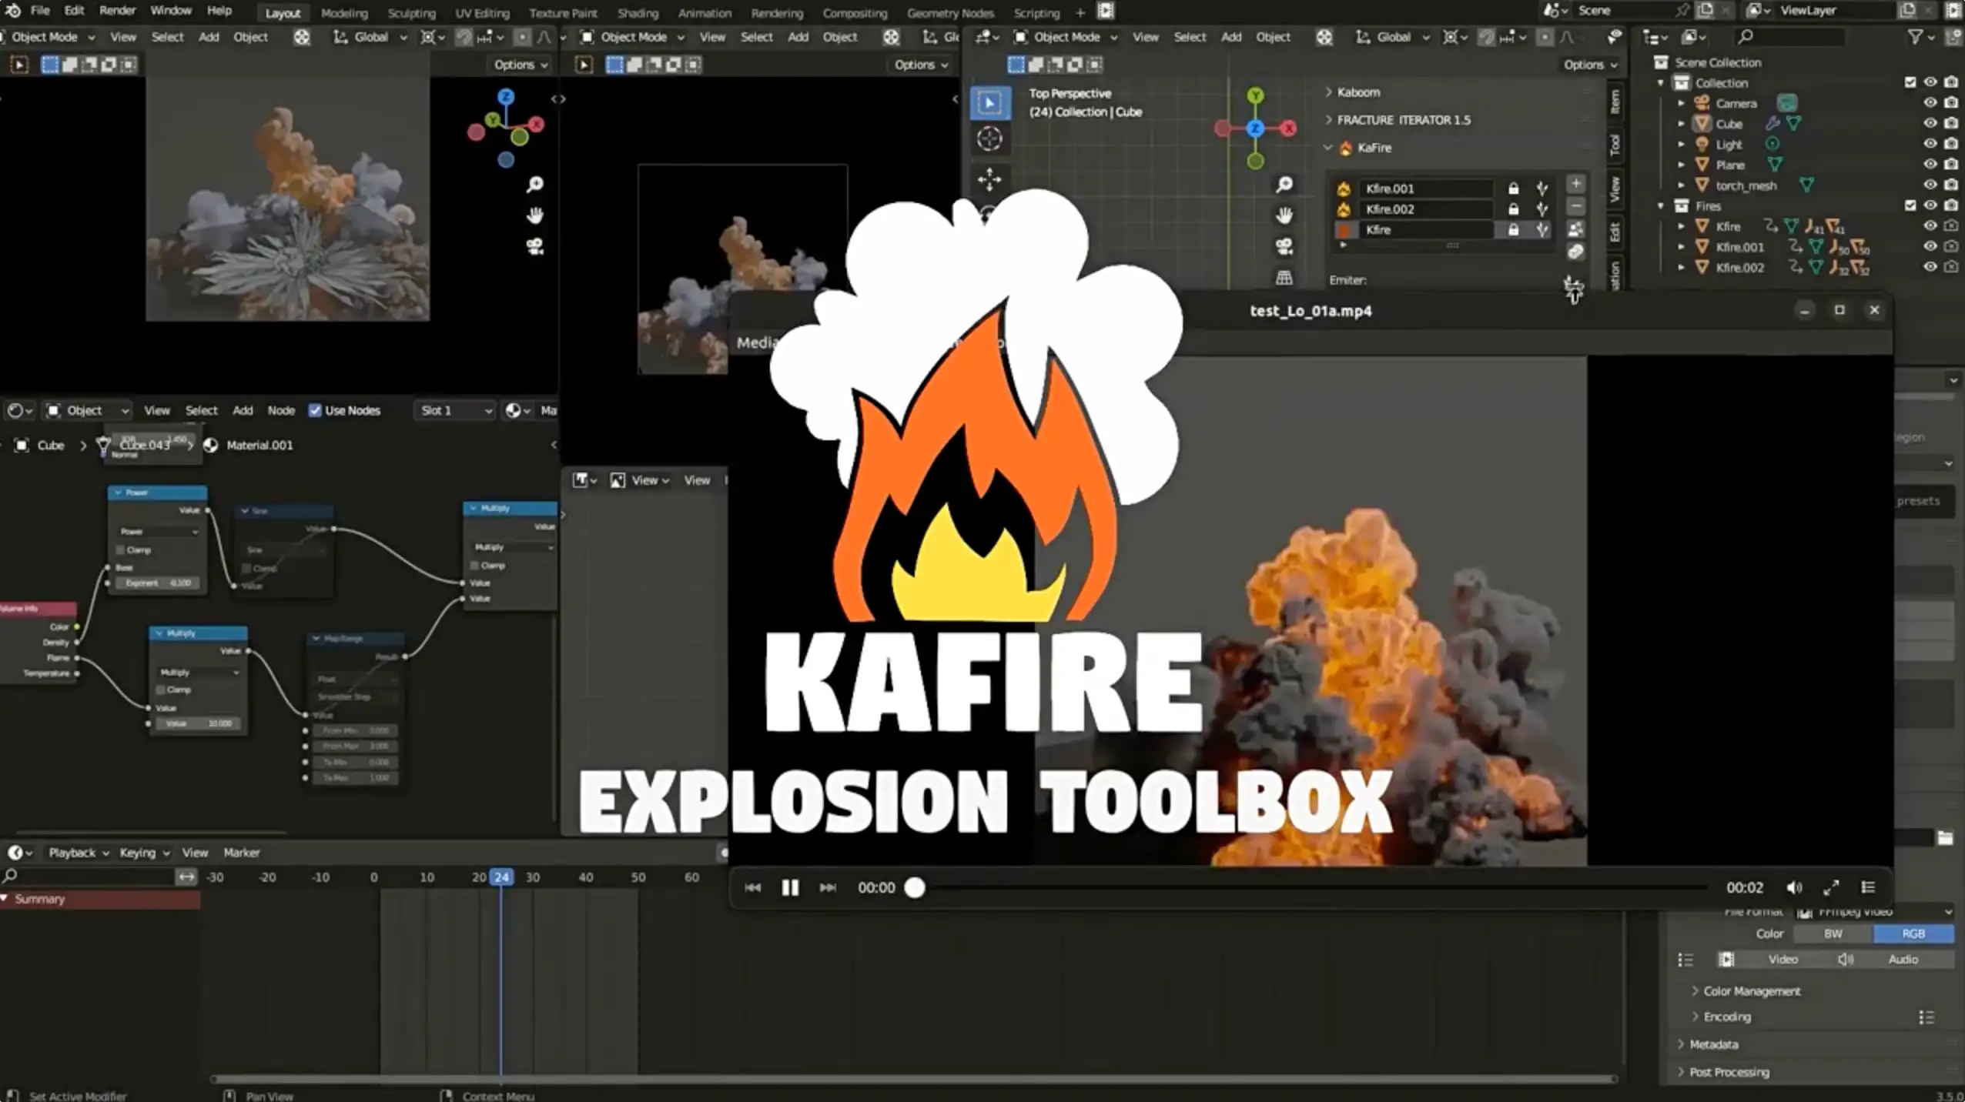This screenshot has height=1102, width=1965.
Task: Click the pan hand icon in the right viewport
Action: click(1284, 215)
